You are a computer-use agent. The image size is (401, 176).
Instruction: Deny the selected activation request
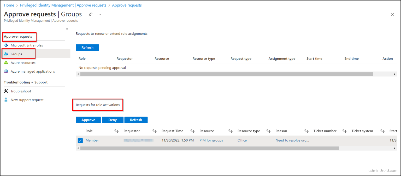click(x=113, y=120)
